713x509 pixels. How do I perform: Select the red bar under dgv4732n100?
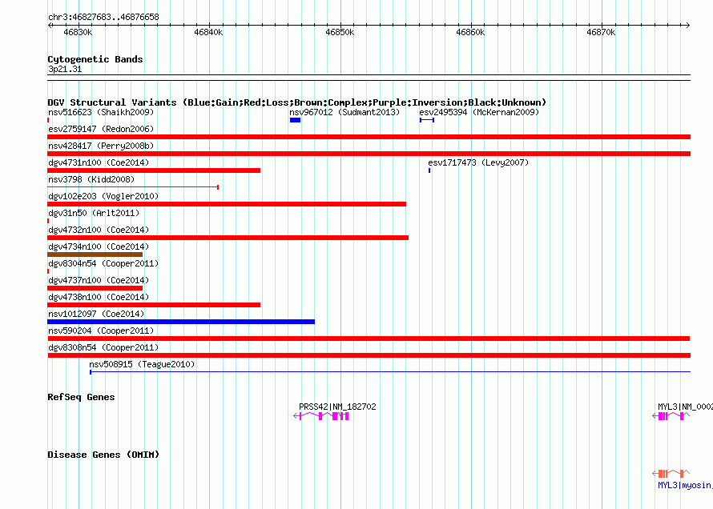(x=228, y=238)
